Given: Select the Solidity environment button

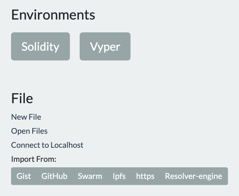Looking at the screenshot, I should pos(40,46).
